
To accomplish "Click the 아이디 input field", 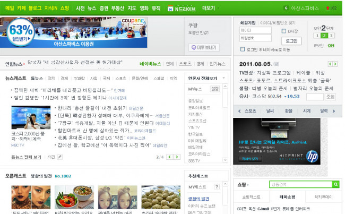I will 255,30.
